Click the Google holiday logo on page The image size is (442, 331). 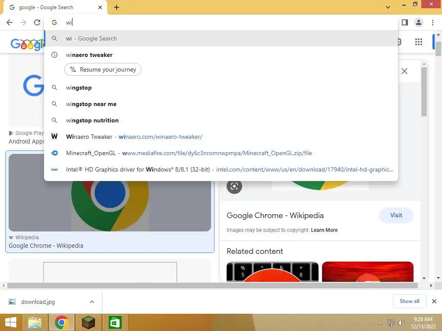pos(28,44)
